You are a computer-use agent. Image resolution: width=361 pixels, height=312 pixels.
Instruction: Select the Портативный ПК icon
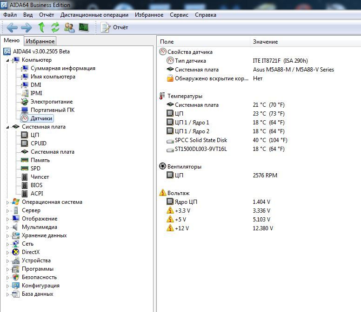point(24,110)
